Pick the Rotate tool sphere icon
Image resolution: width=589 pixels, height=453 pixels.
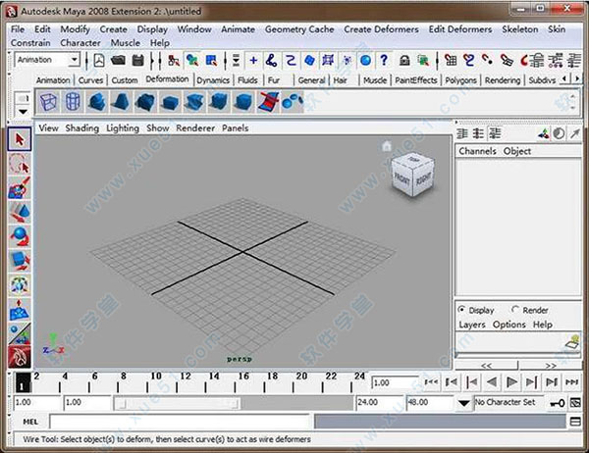click(x=20, y=236)
